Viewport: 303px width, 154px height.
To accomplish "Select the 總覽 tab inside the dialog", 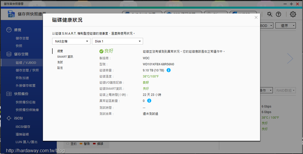I will 60,51.
